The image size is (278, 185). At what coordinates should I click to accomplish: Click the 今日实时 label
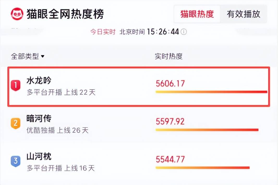click(x=103, y=32)
